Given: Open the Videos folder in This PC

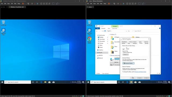Looking at the screenshot, I should tap(114, 52).
